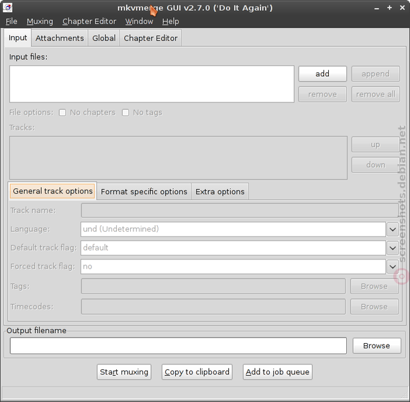Click the Timecodes input field
Screen dimensions: 410x402
click(x=213, y=307)
